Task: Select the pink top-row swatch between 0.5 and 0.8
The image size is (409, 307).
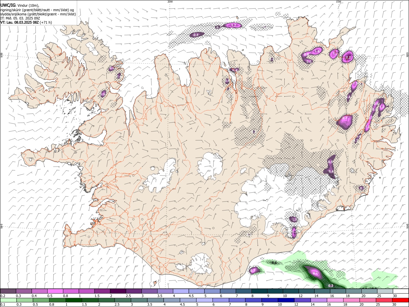Action: point(55,291)
